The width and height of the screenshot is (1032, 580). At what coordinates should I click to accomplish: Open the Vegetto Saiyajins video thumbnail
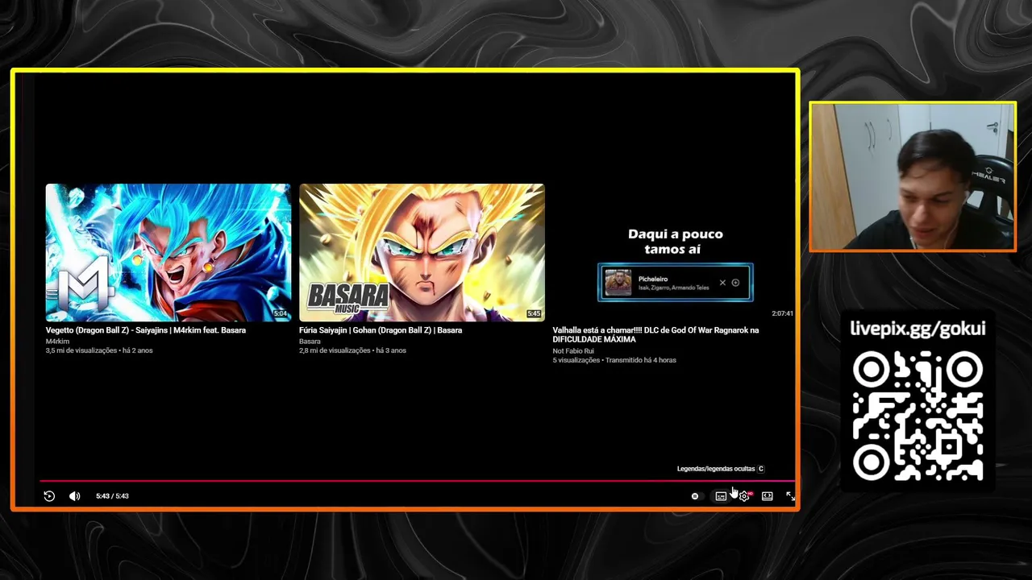point(169,252)
